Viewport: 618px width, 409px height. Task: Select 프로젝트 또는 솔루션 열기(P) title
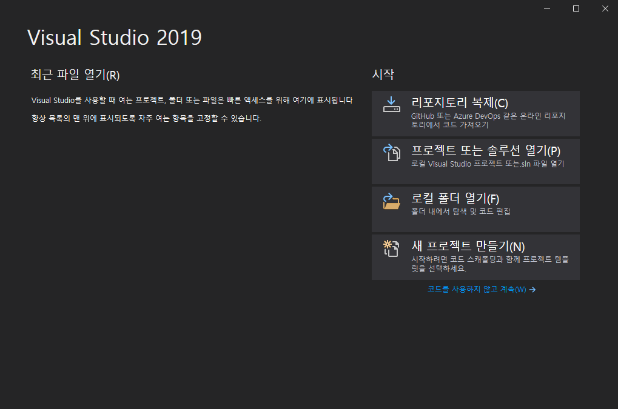486,150
